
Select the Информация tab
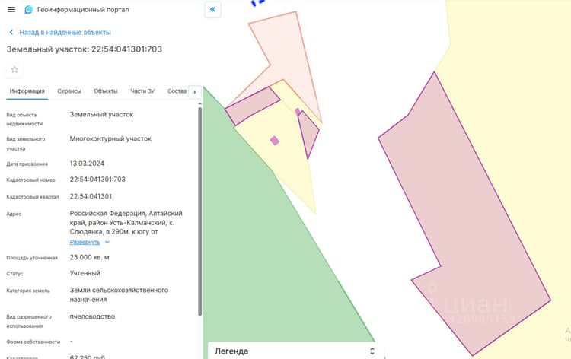click(27, 91)
